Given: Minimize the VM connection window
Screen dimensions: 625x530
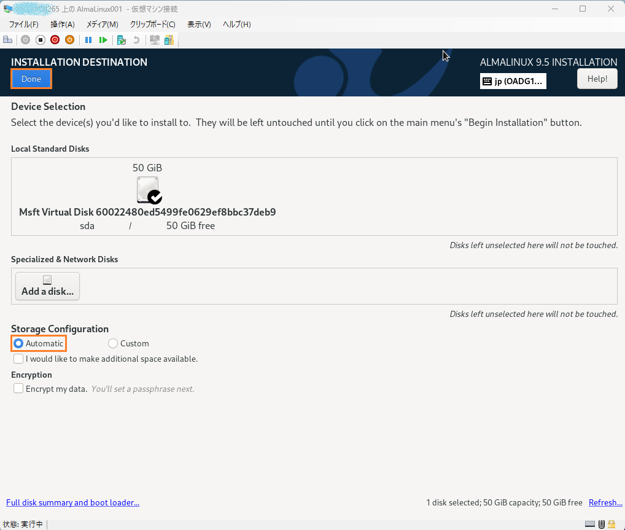Looking at the screenshot, I should click(556, 9).
